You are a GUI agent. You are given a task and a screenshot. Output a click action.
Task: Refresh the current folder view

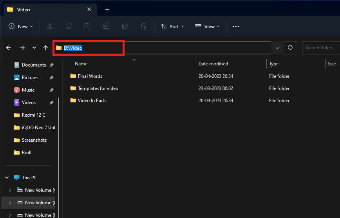click(290, 48)
